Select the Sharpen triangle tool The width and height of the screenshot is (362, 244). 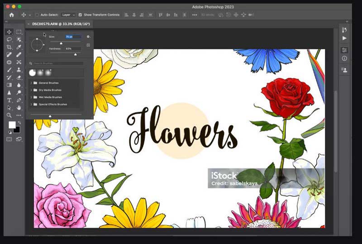point(9,93)
